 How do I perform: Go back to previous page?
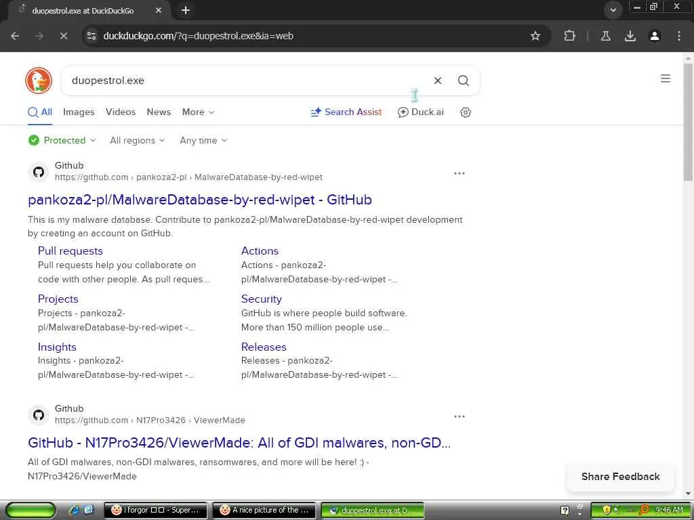point(15,36)
